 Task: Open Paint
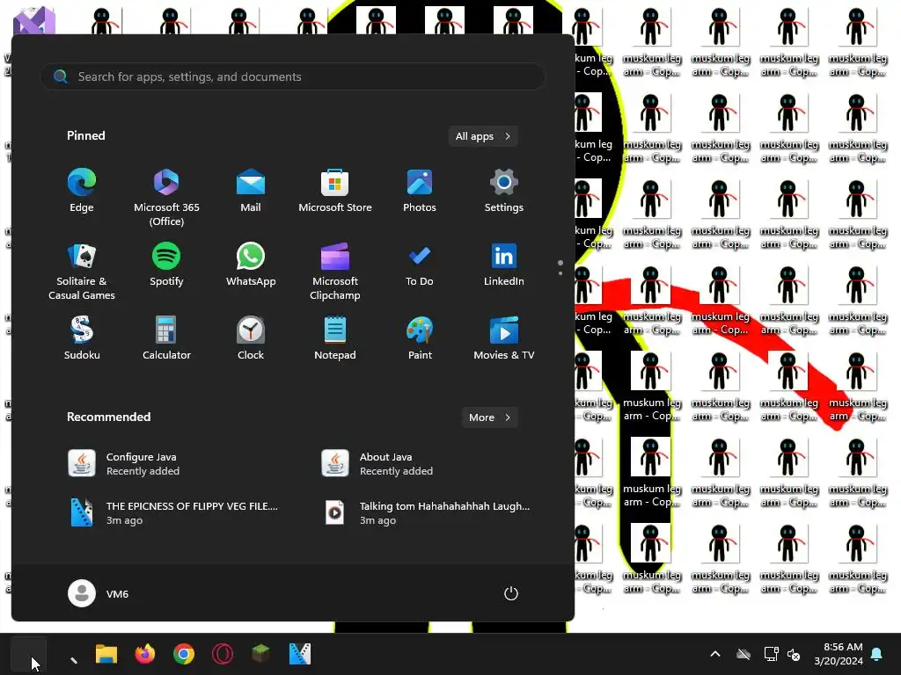(420, 338)
